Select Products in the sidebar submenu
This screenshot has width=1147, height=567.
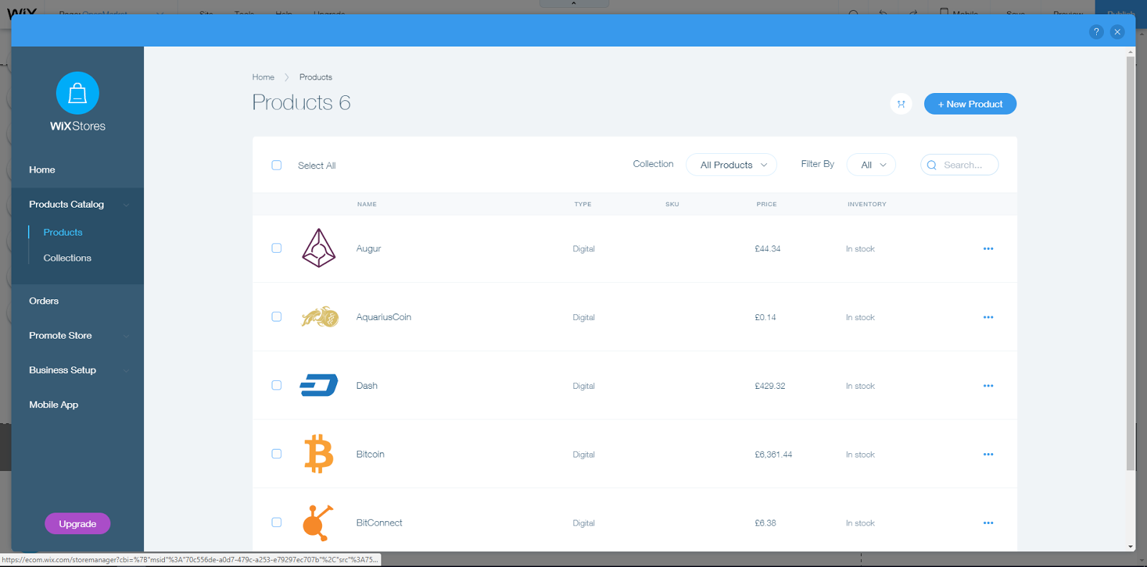coord(63,232)
